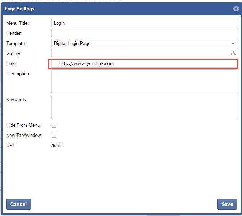Click the "New Tab/Window:" label
The width and height of the screenshot is (242, 216).
coord(24,135)
